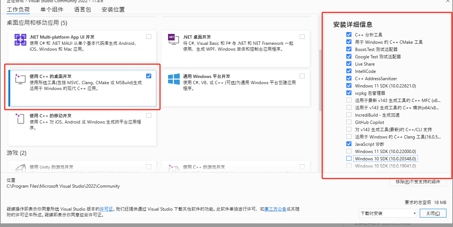Screen dimensions: 453x227
Task: Disable the IntelliCode component checkbox
Action: coord(349,71)
